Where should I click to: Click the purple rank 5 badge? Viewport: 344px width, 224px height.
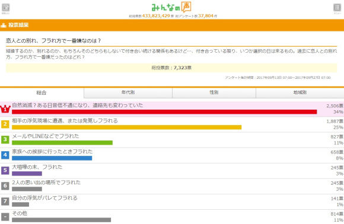tap(5, 170)
